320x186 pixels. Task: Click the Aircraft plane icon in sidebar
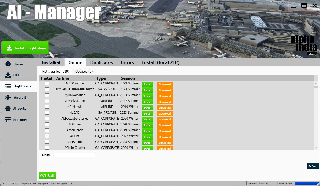click(x=8, y=97)
